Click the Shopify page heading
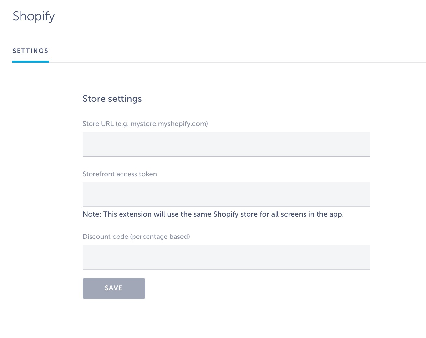Image resolution: width=426 pixels, height=338 pixels. pos(34,16)
